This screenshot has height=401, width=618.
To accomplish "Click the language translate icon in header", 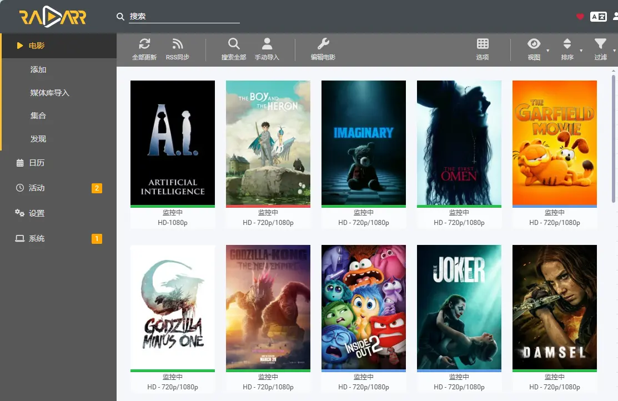I will (x=598, y=17).
